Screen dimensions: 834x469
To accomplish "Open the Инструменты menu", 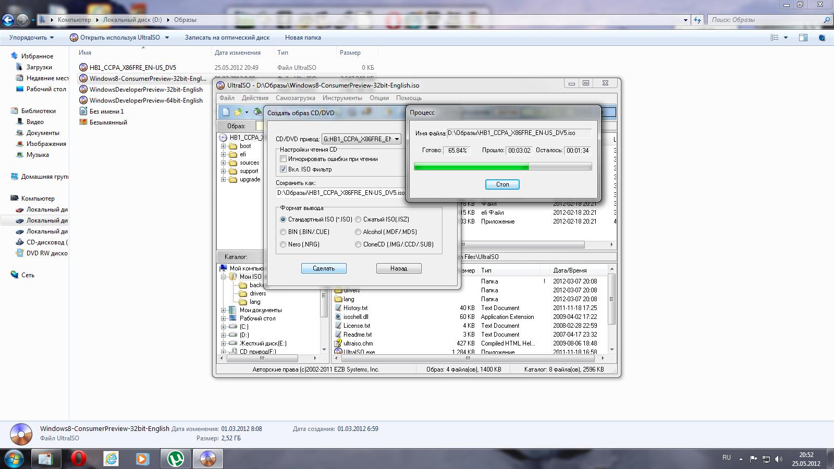I will pyautogui.click(x=342, y=98).
